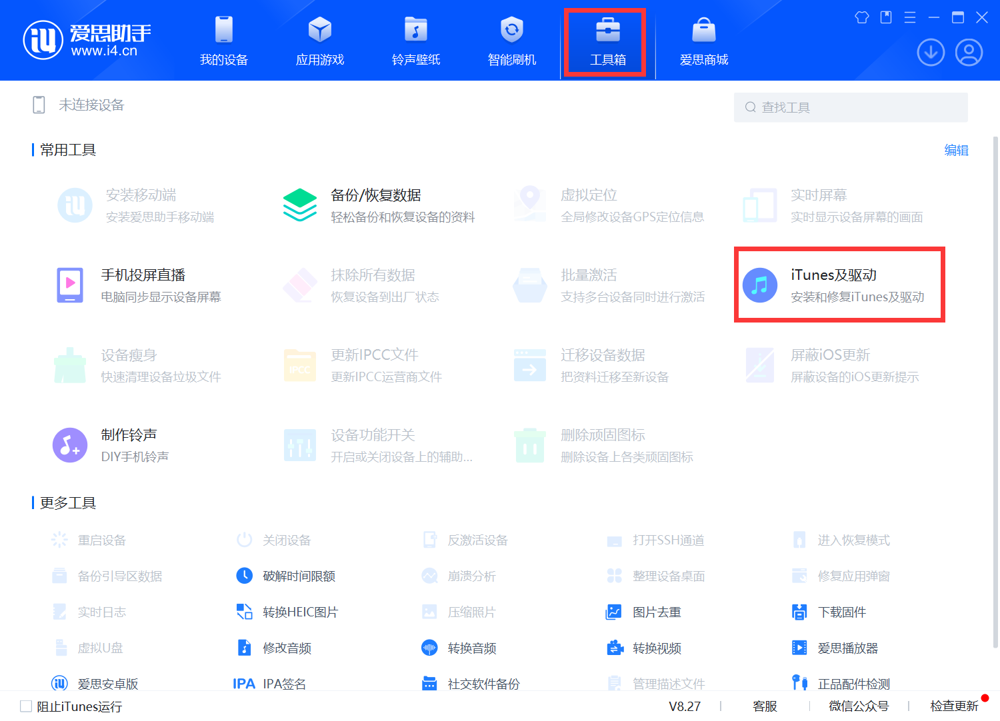This screenshot has width=1000, height=721.
Task: Toggle 阻止iTunes运行 checkbox
Action: tap(26, 706)
